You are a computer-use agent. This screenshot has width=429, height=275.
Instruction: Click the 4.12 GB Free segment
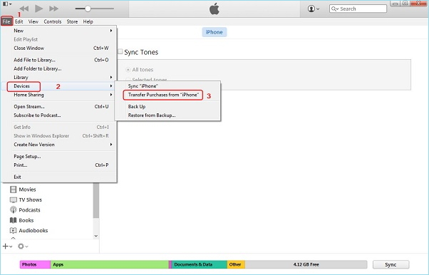pyautogui.click(x=306, y=264)
